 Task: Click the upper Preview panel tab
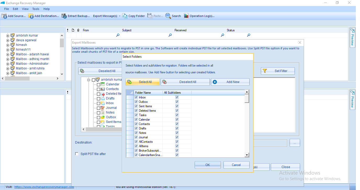coord(352,37)
